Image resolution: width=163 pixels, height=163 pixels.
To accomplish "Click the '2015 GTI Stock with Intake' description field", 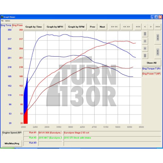I will coord(112,138).
